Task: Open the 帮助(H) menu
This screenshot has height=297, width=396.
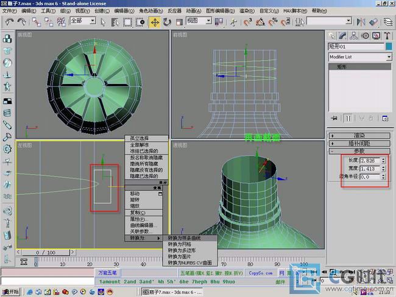Action: coord(319,11)
